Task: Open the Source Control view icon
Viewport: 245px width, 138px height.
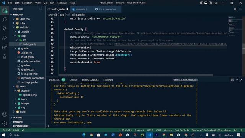Action: click(x=5, y=29)
